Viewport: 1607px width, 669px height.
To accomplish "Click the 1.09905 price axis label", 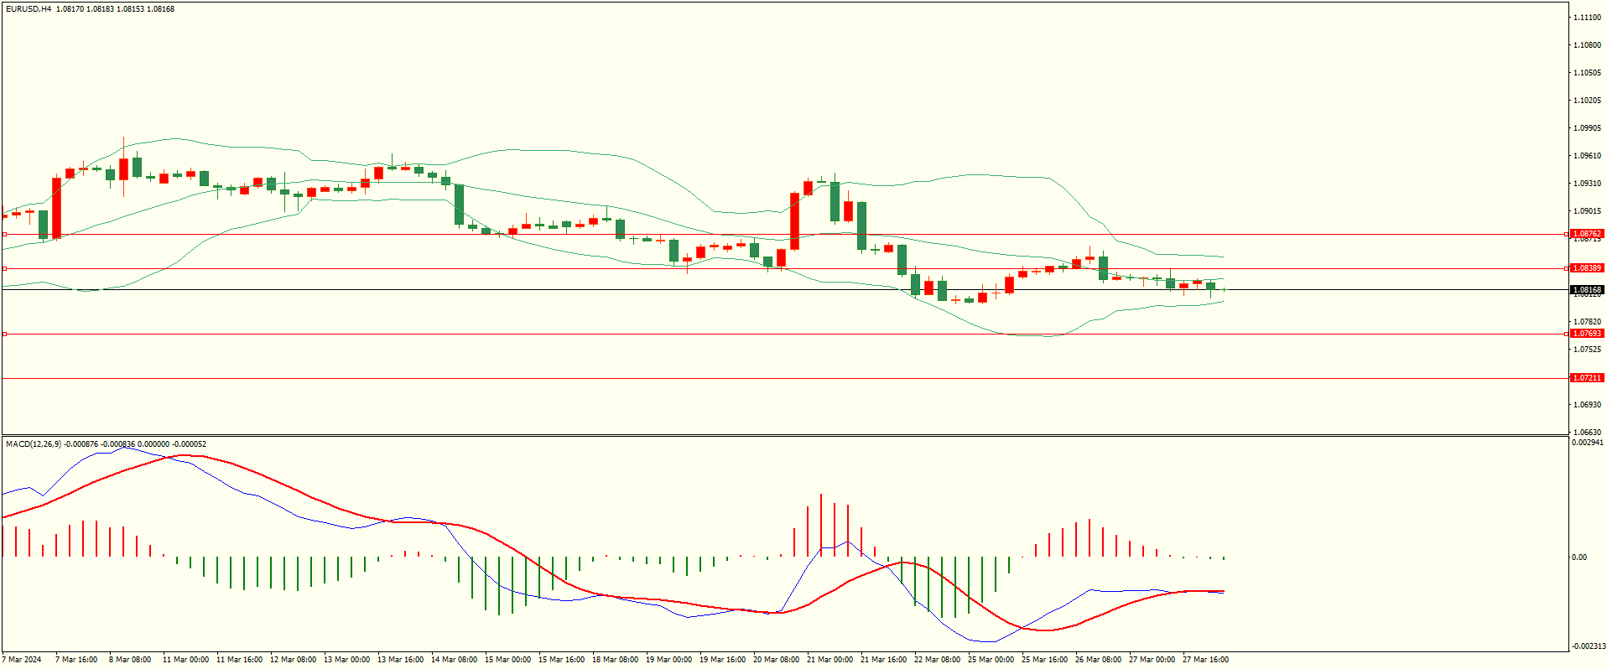I will pyautogui.click(x=1587, y=128).
